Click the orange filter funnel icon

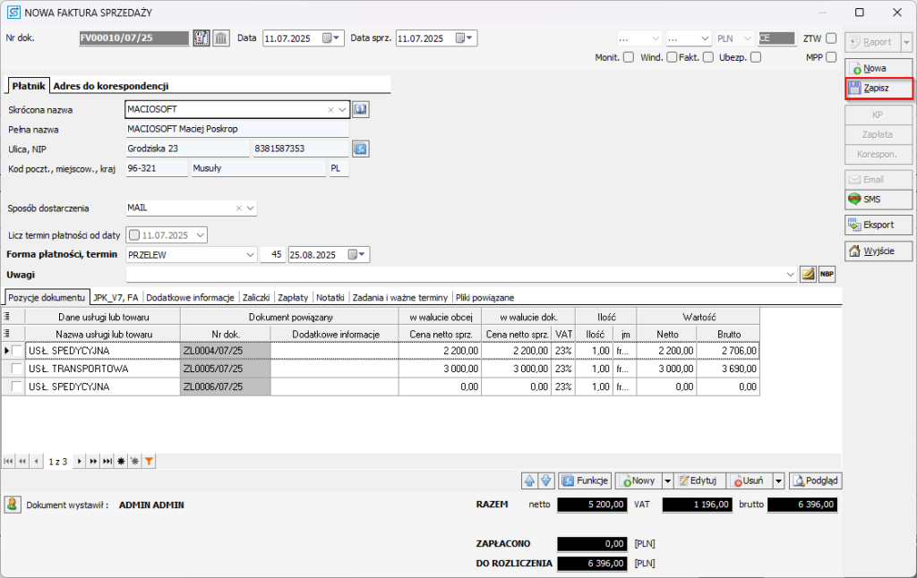click(150, 461)
